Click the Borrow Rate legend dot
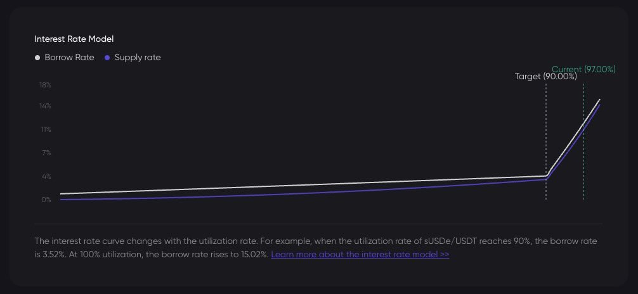The image size is (638, 294). 37,58
